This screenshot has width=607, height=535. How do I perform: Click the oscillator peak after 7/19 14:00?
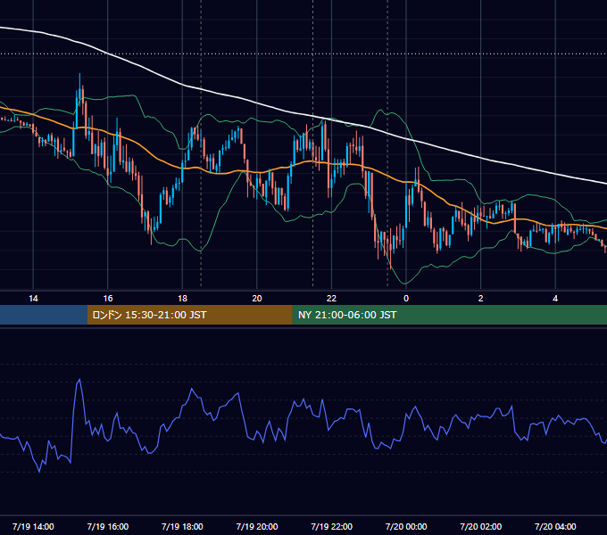coord(79,380)
